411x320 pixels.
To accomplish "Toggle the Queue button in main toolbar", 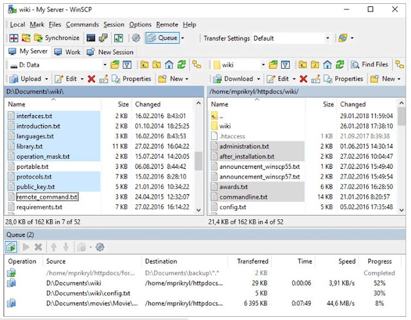I will pos(162,38).
